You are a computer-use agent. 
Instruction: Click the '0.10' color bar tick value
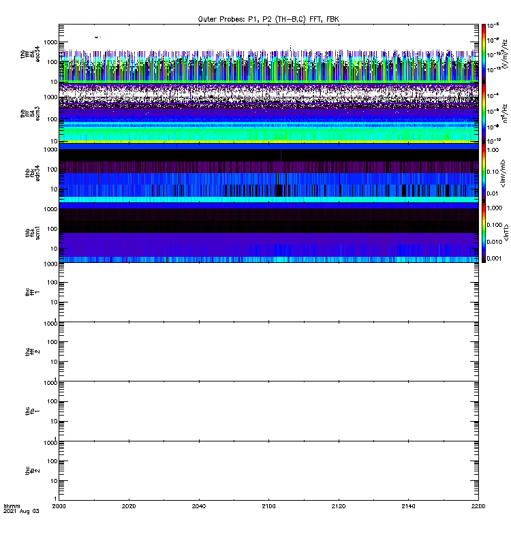pos(493,172)
